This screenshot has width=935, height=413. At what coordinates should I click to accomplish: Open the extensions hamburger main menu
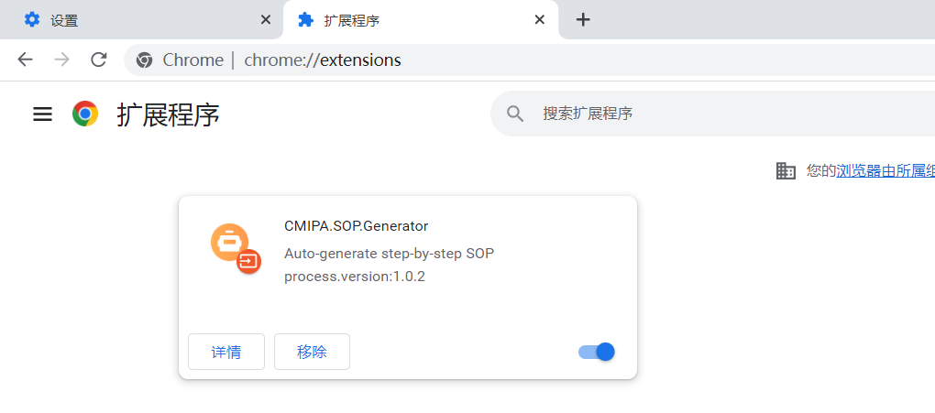point(42,114)
